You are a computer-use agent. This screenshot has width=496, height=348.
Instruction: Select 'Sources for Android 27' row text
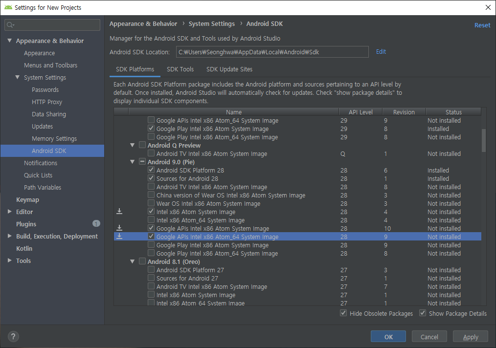coord(187,278)
